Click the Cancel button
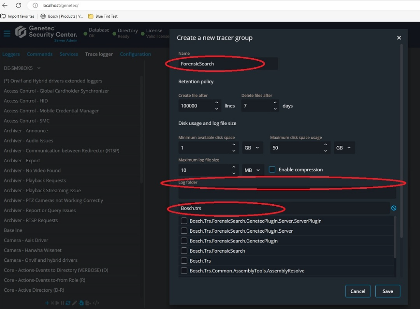The height and width of the screenshot is (309, 420). point(358,291)
